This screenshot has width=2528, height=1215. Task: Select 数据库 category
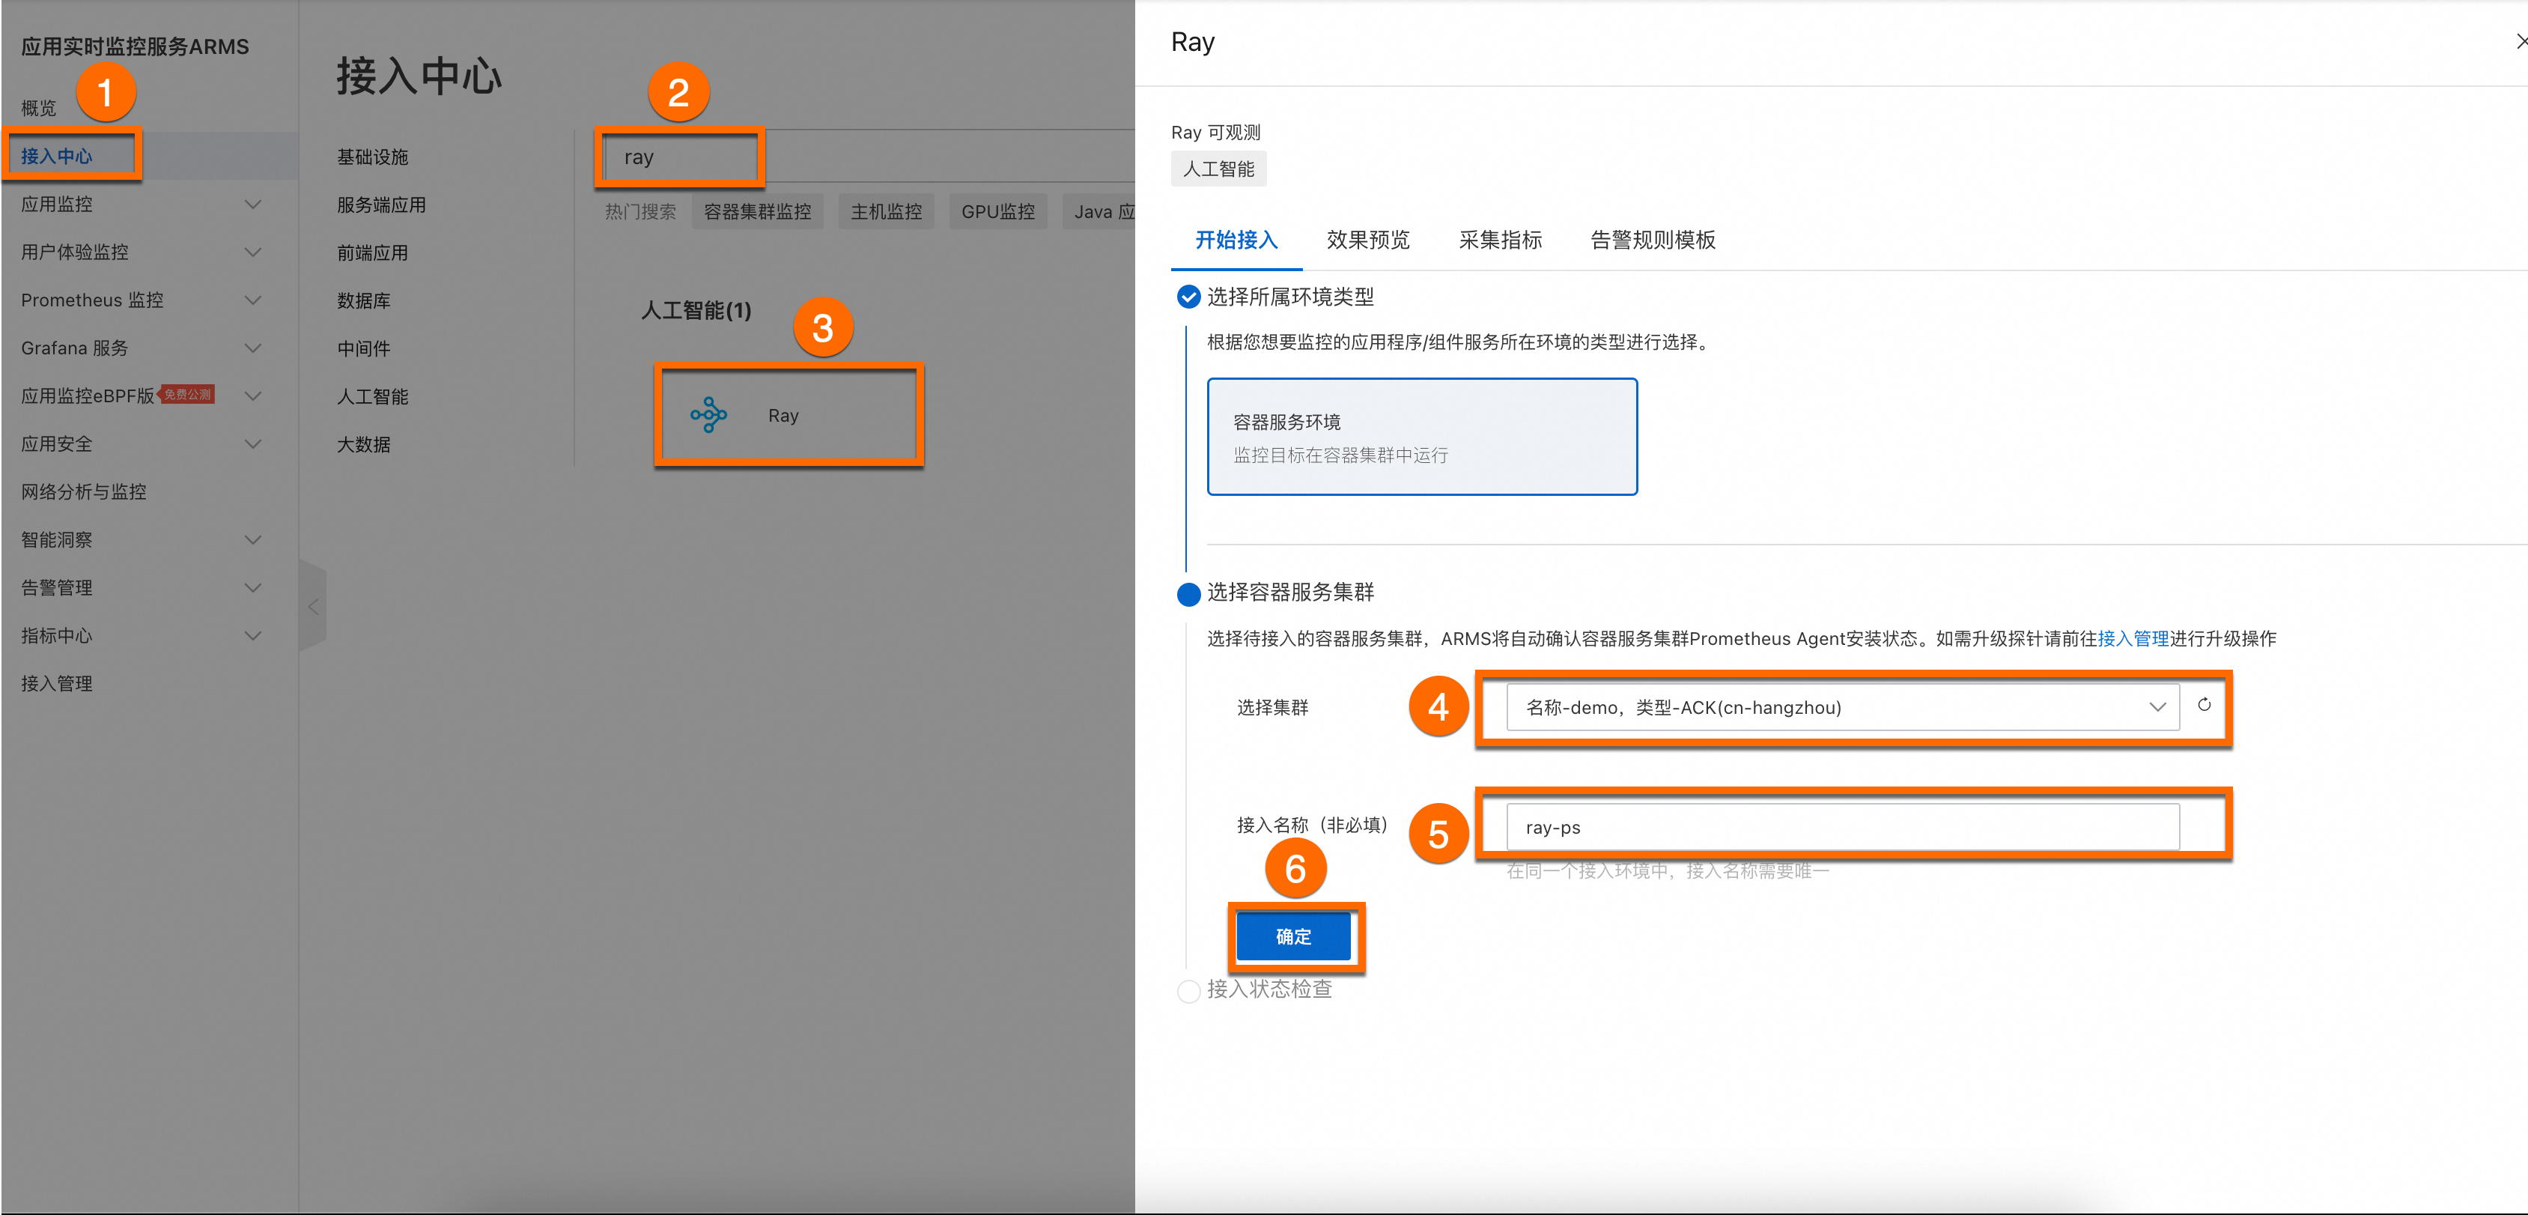tap(363, 300)
